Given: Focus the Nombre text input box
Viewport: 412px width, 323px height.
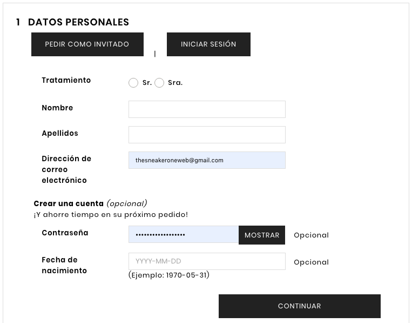Looking at the screenshot, I should click(x=207, y=109).
